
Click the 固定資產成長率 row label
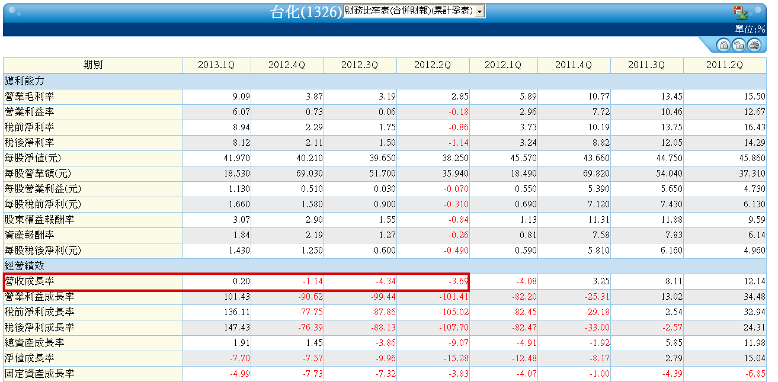click(40, 374)
